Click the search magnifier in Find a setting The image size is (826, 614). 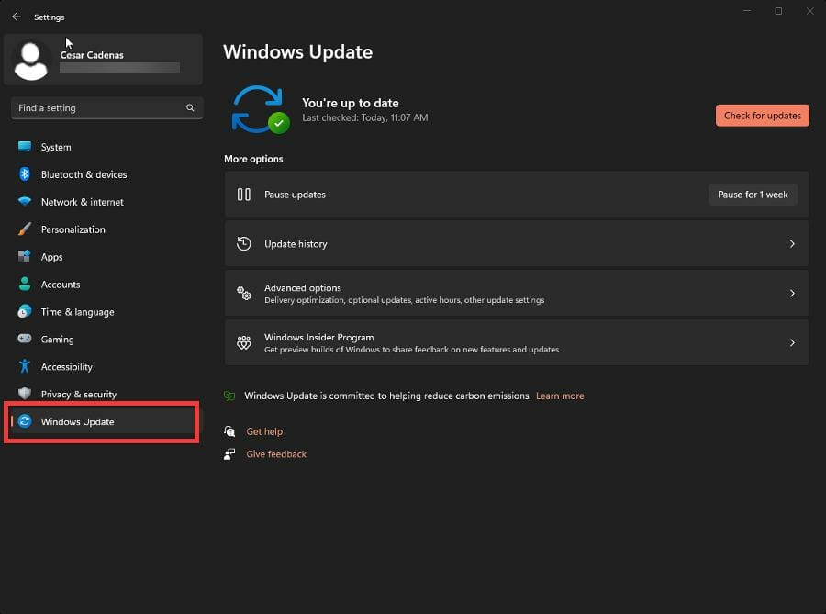[190, 107]
